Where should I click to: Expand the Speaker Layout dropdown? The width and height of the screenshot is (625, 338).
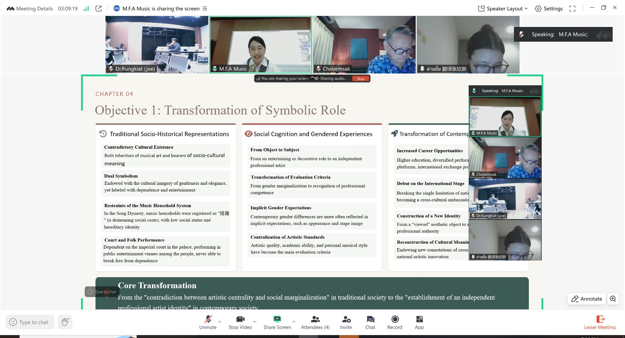(x=503, y=9)
